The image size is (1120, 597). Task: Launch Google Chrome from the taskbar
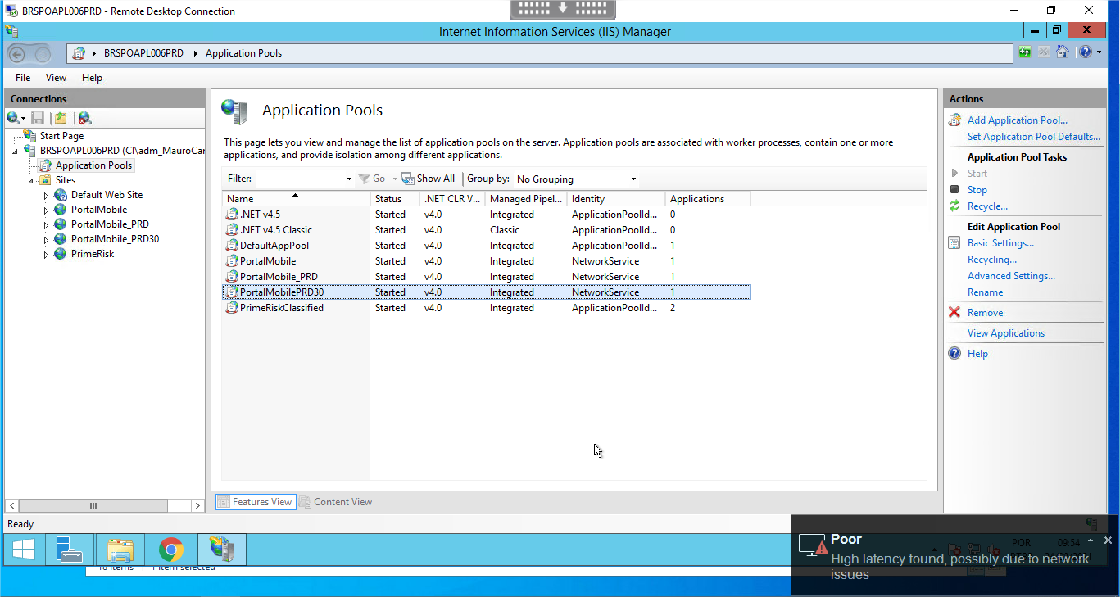(171, 550)
